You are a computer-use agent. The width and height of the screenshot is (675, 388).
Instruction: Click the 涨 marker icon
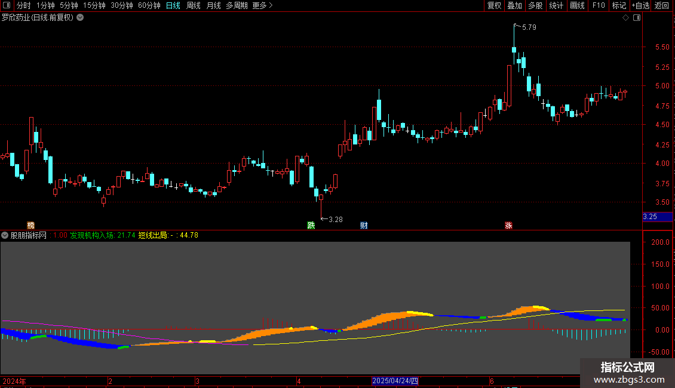(508, 226)
